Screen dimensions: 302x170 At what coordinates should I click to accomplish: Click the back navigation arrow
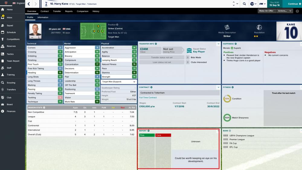[28, 4]
